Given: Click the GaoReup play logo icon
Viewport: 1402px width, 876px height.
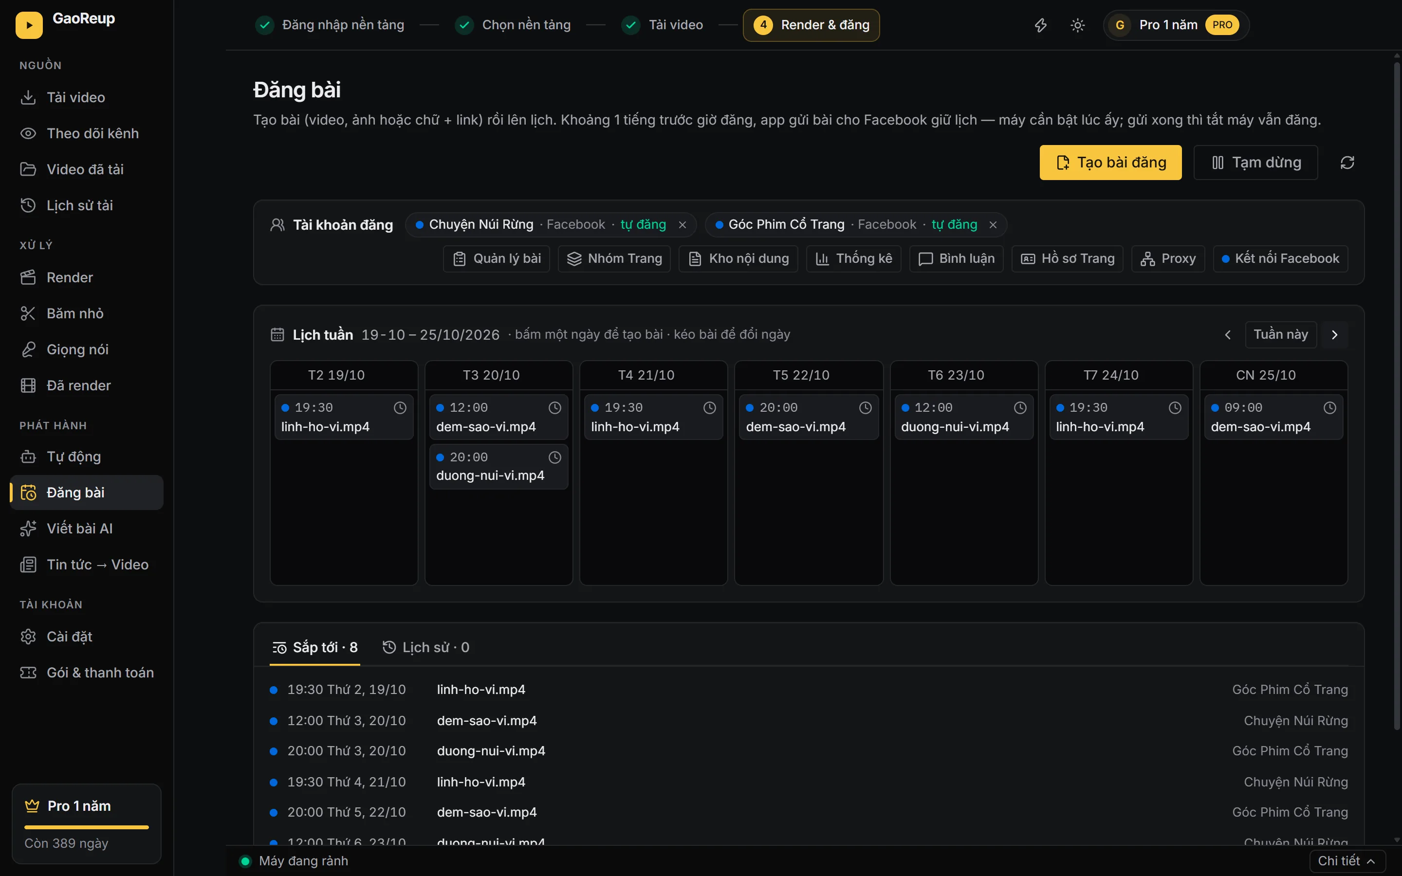Looking at the screenshot, I should pyautogui.click(x=29, y=25).
